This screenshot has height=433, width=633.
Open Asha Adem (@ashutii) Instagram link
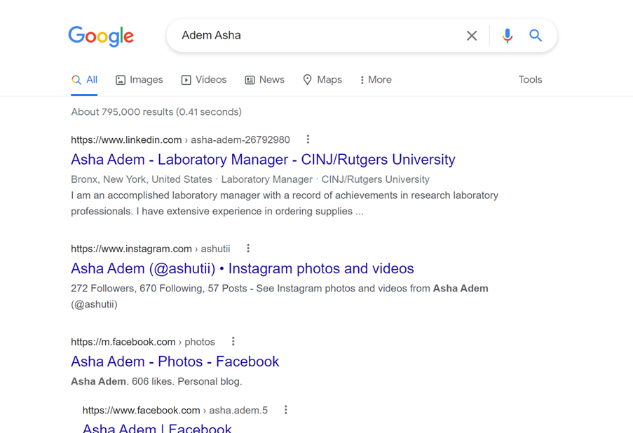pos(243,268)
